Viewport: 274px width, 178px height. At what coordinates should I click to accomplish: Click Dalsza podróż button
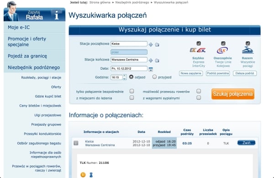click(x=245, y=73)
